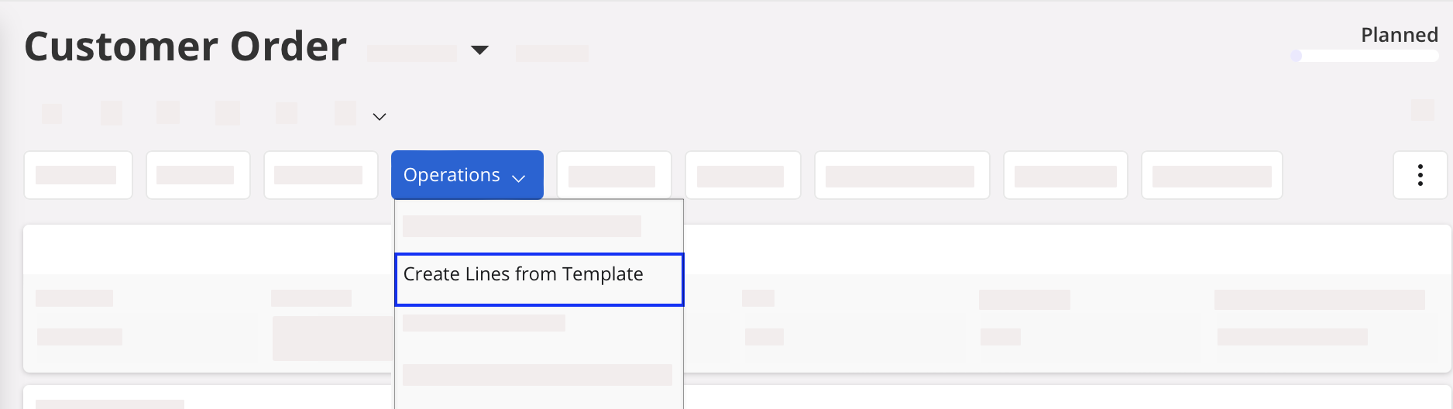The width and height of the screenshot is (1453, 409).
Task: Click the Planned status label
Action: [x=1399, y=35]
